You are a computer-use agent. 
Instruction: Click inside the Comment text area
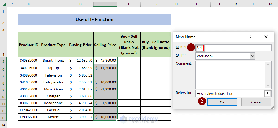point(231,75)
